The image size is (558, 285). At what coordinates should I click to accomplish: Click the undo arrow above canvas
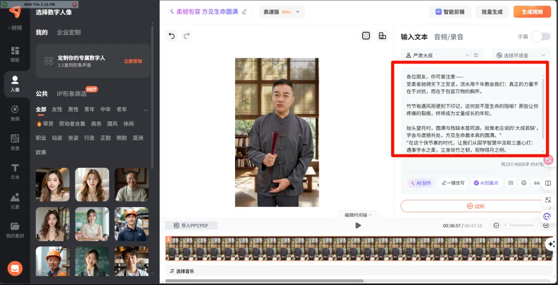(172, 36)
